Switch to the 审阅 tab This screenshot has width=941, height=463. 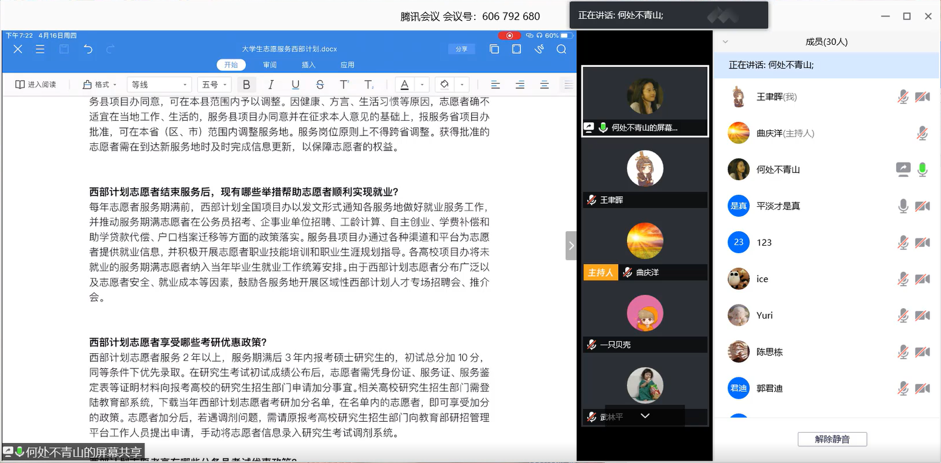tap(270, 65)
